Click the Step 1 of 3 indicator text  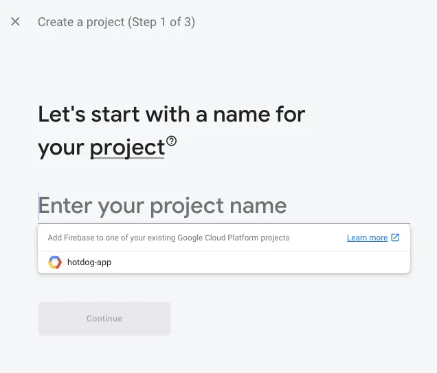point(161,22)
